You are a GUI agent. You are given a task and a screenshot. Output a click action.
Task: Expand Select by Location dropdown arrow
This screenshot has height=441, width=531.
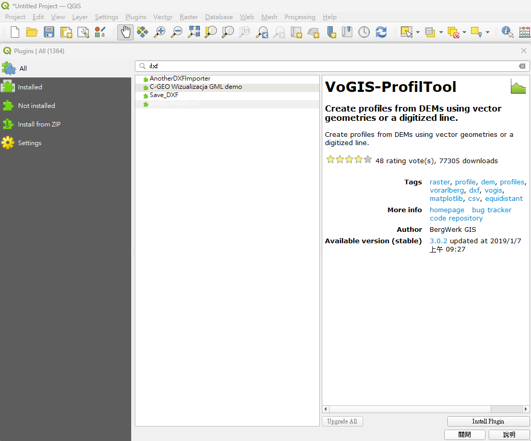[488, 32]
